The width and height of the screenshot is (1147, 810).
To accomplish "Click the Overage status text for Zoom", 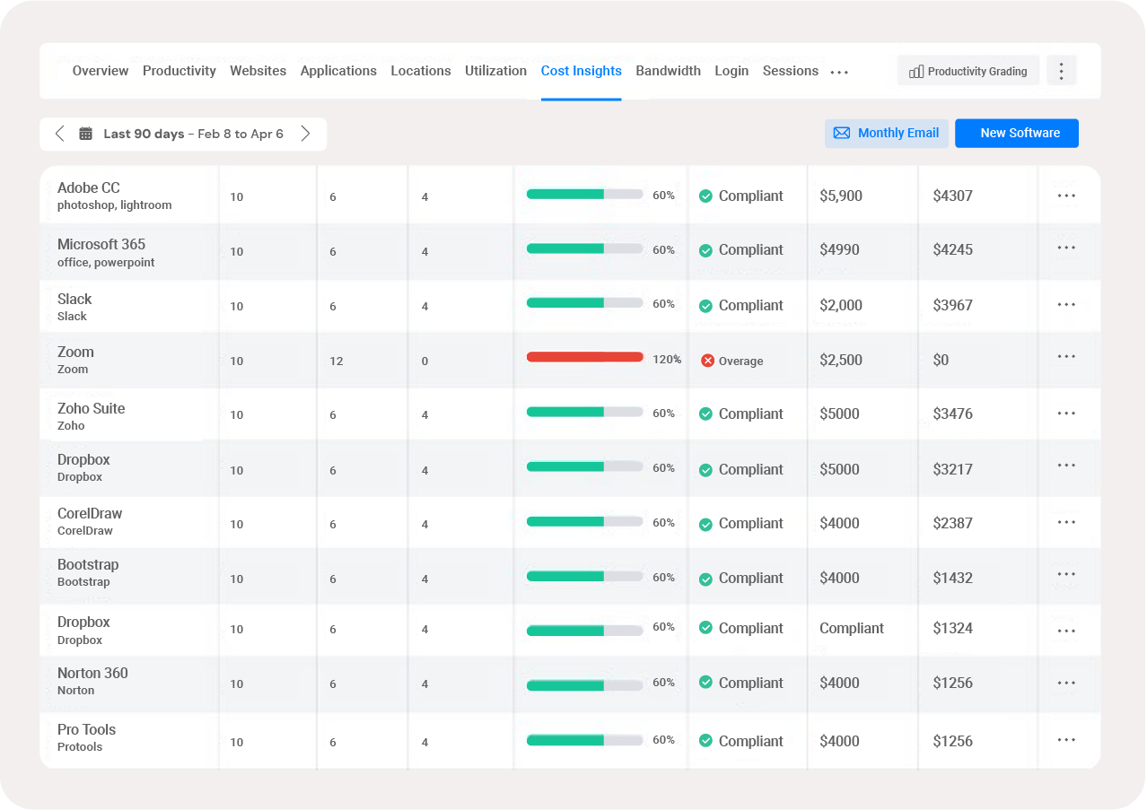I will (741, 361).
